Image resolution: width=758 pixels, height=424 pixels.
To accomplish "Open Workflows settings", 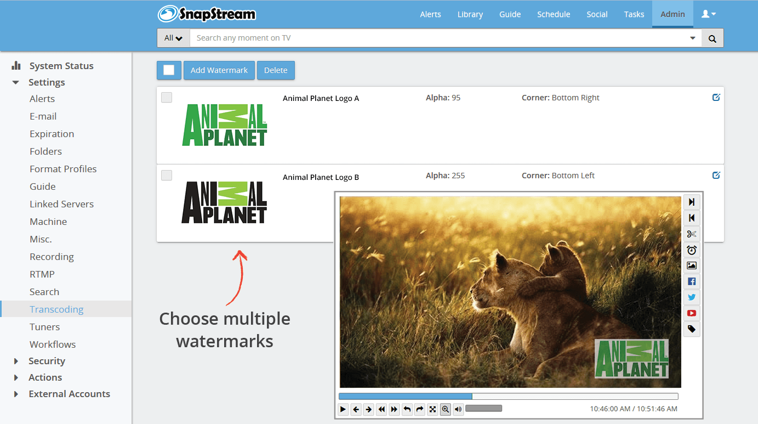I will pos(53,344).
